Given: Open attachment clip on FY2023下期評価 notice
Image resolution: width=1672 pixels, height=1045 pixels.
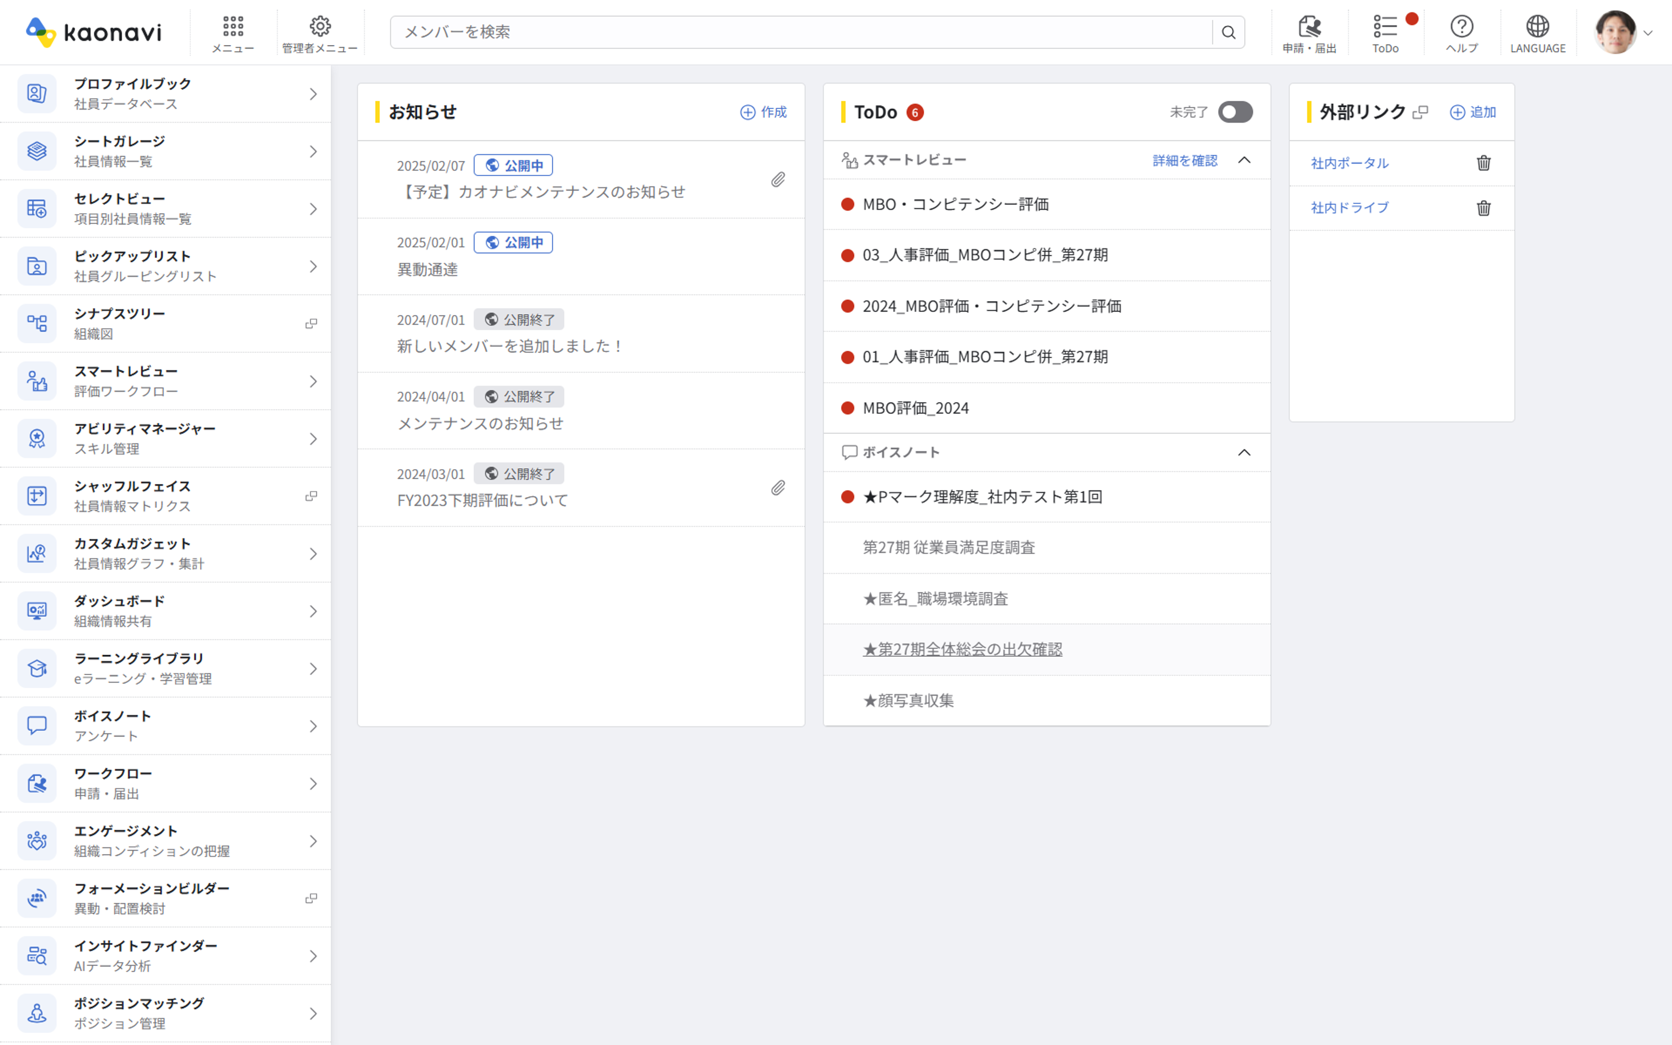Looking at the screenshot, I should click(x=778, y=488).
